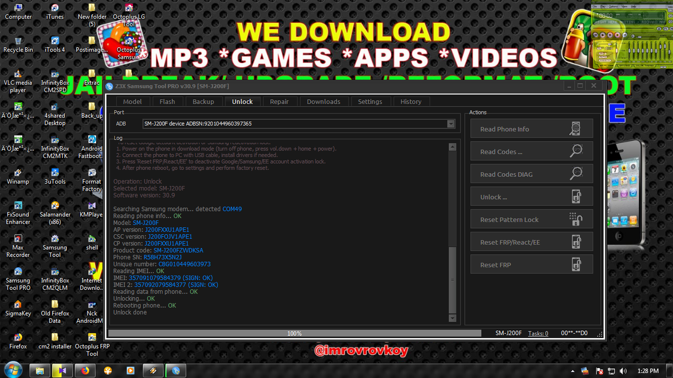This screenshot has width=673, height=378.
Task: Open Options menu in Winamp window
Action: pos(613,6)
